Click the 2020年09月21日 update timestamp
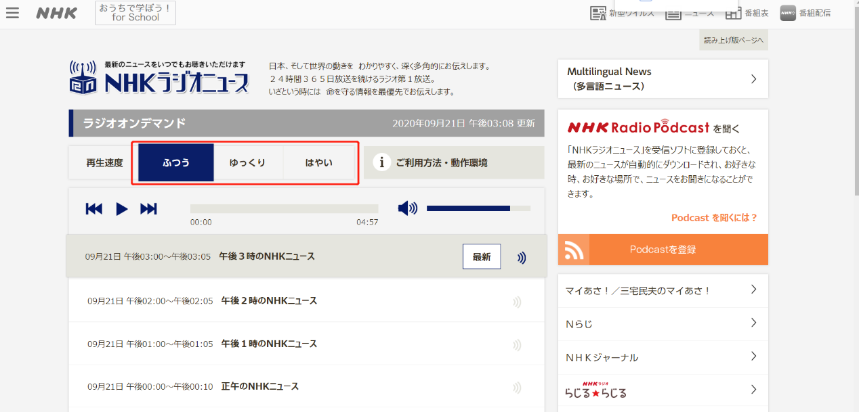The image size is (859, 412). [x=463, y=124]
